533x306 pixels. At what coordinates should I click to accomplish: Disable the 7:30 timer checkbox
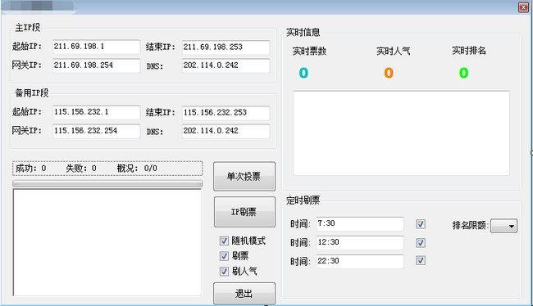tap(421, 224)
